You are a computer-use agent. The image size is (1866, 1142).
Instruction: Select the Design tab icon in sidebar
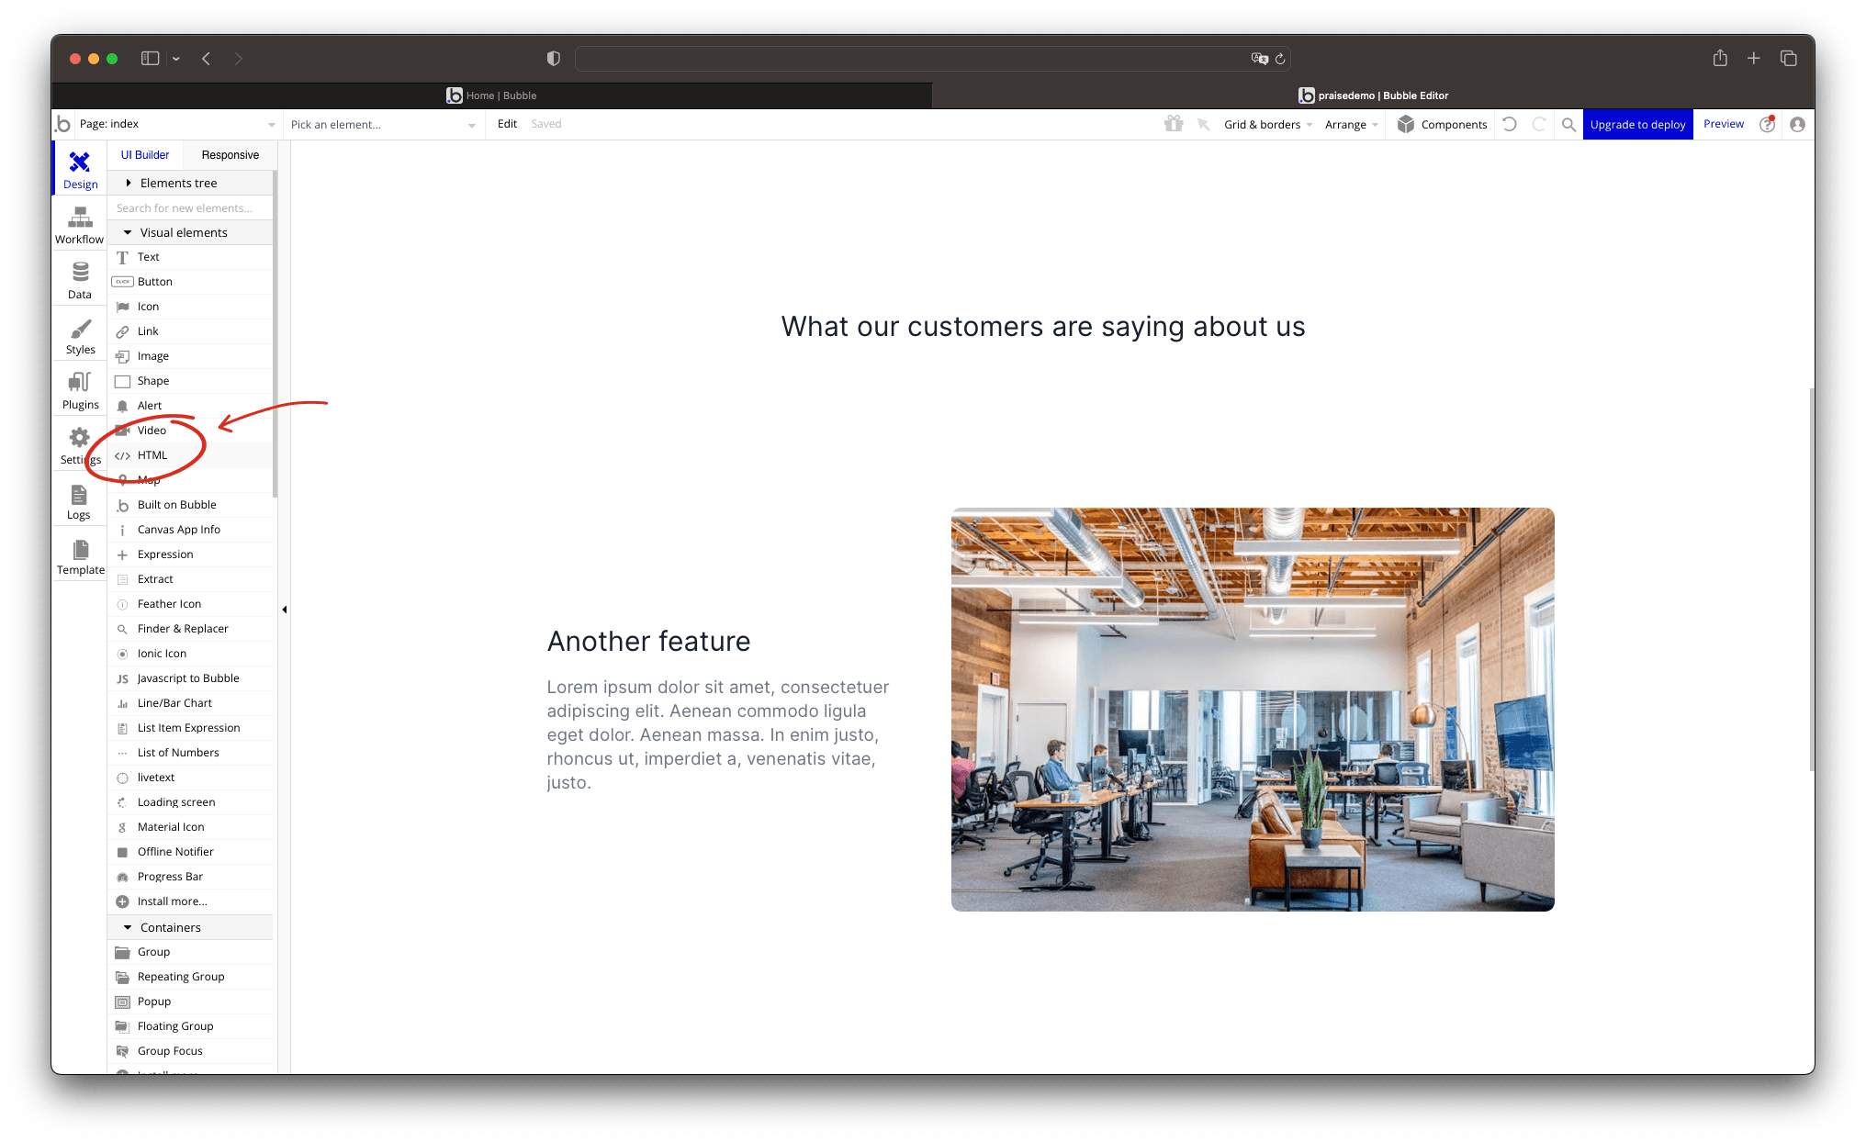pos(79,169)
